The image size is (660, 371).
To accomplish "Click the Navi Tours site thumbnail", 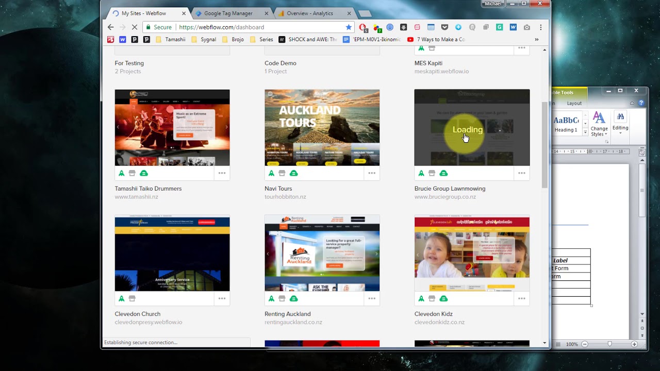I will click(322, 128).
